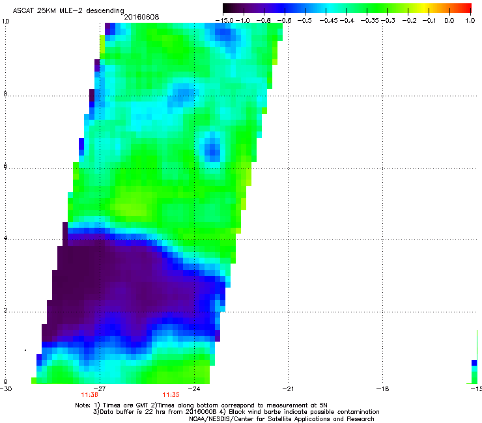Click the longitude label -27
This screenshot has width=482, height=423.
point(100,389)
